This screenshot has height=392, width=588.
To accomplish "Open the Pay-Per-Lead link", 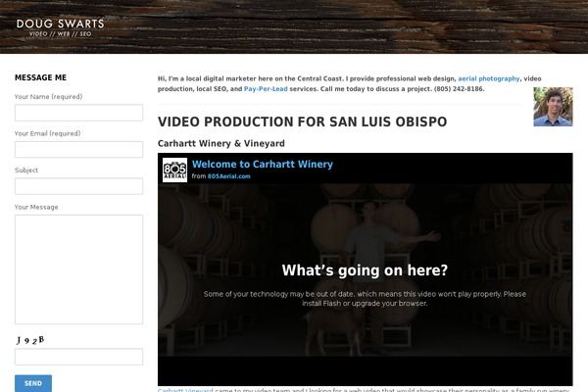I will pos(266,89).
